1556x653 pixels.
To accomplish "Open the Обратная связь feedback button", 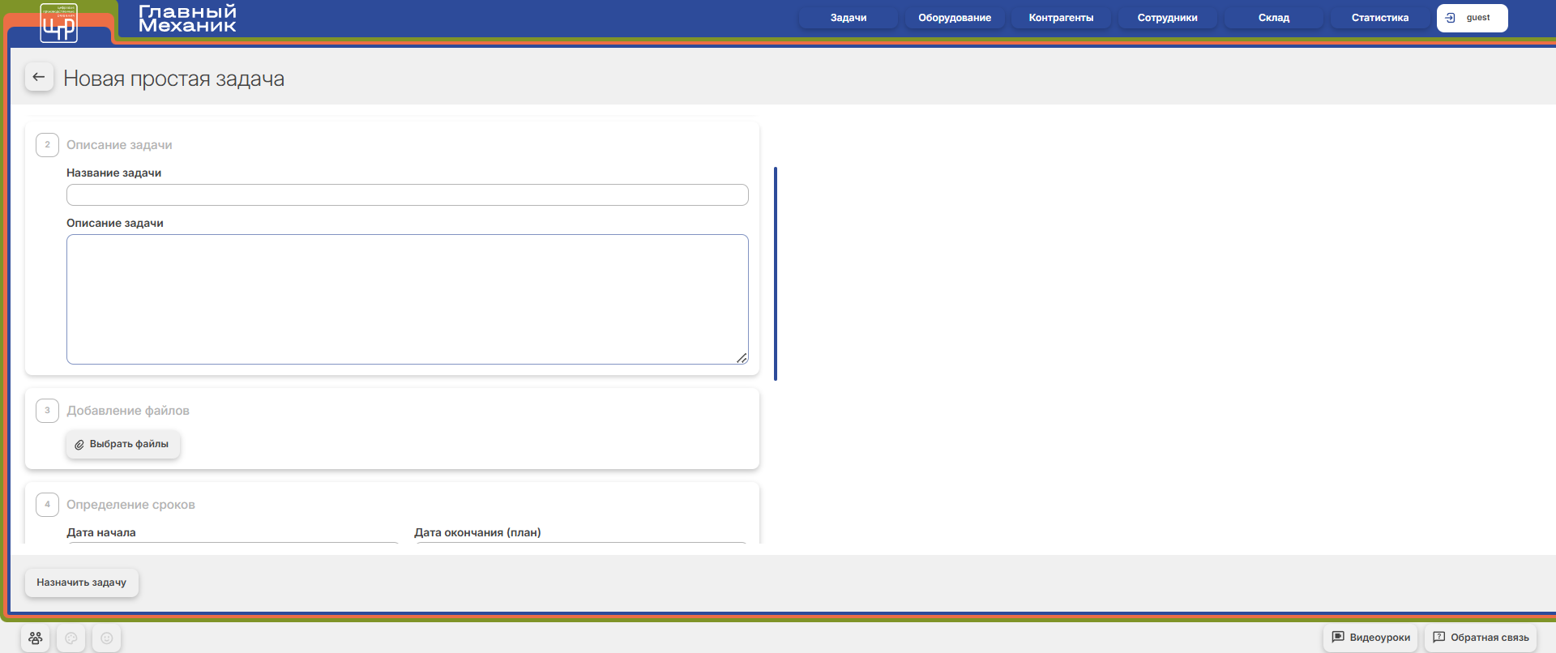I will 1481,638.
